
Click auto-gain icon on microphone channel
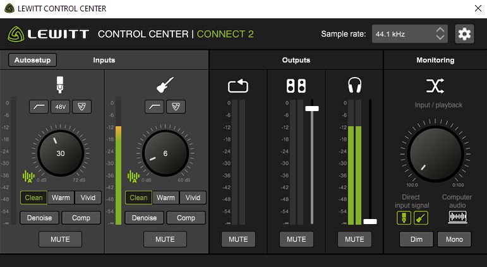click(x=28, y=176)
